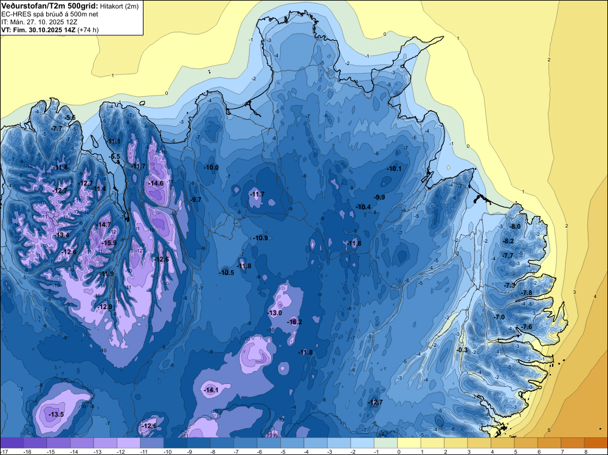This screenshot has height=455, width=608.
Task: Click the -12 legend scale label
Action: point(121,451)
